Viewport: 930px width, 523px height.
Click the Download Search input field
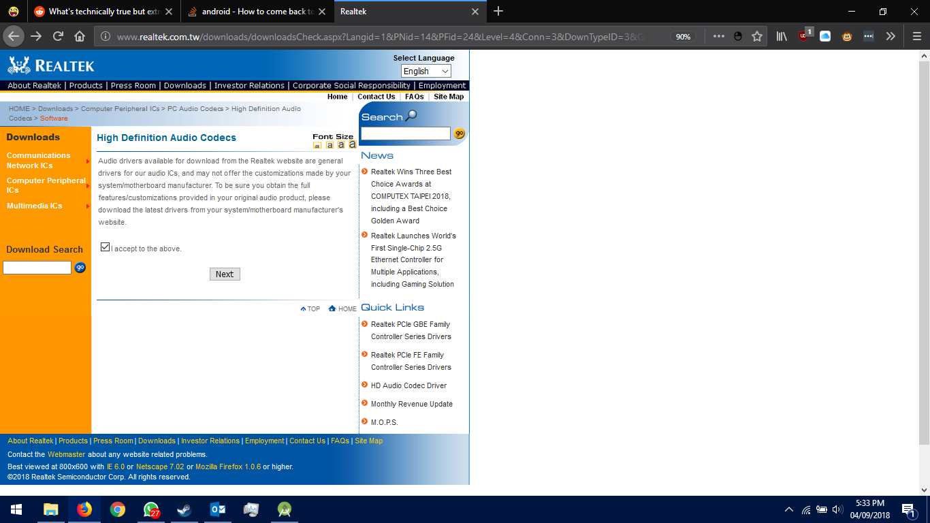point(37,268)
